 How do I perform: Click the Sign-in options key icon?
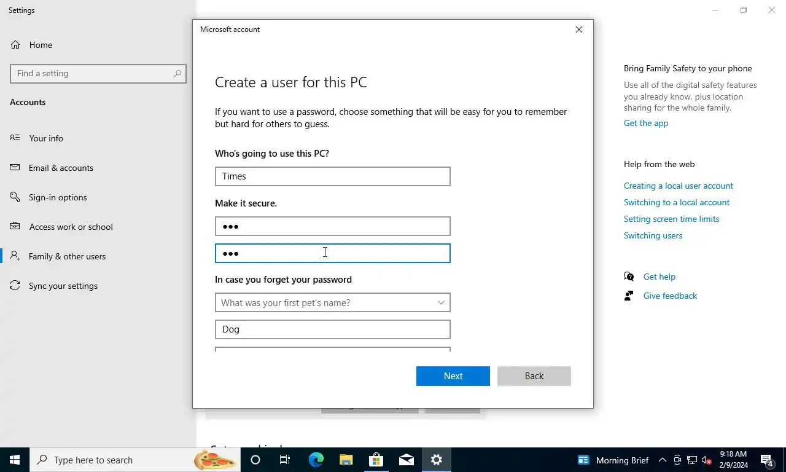point(15,197)
